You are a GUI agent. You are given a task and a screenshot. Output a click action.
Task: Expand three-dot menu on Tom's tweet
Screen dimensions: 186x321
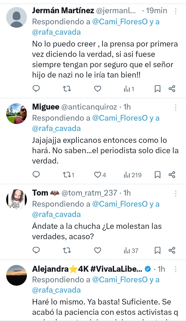point(176,193)
